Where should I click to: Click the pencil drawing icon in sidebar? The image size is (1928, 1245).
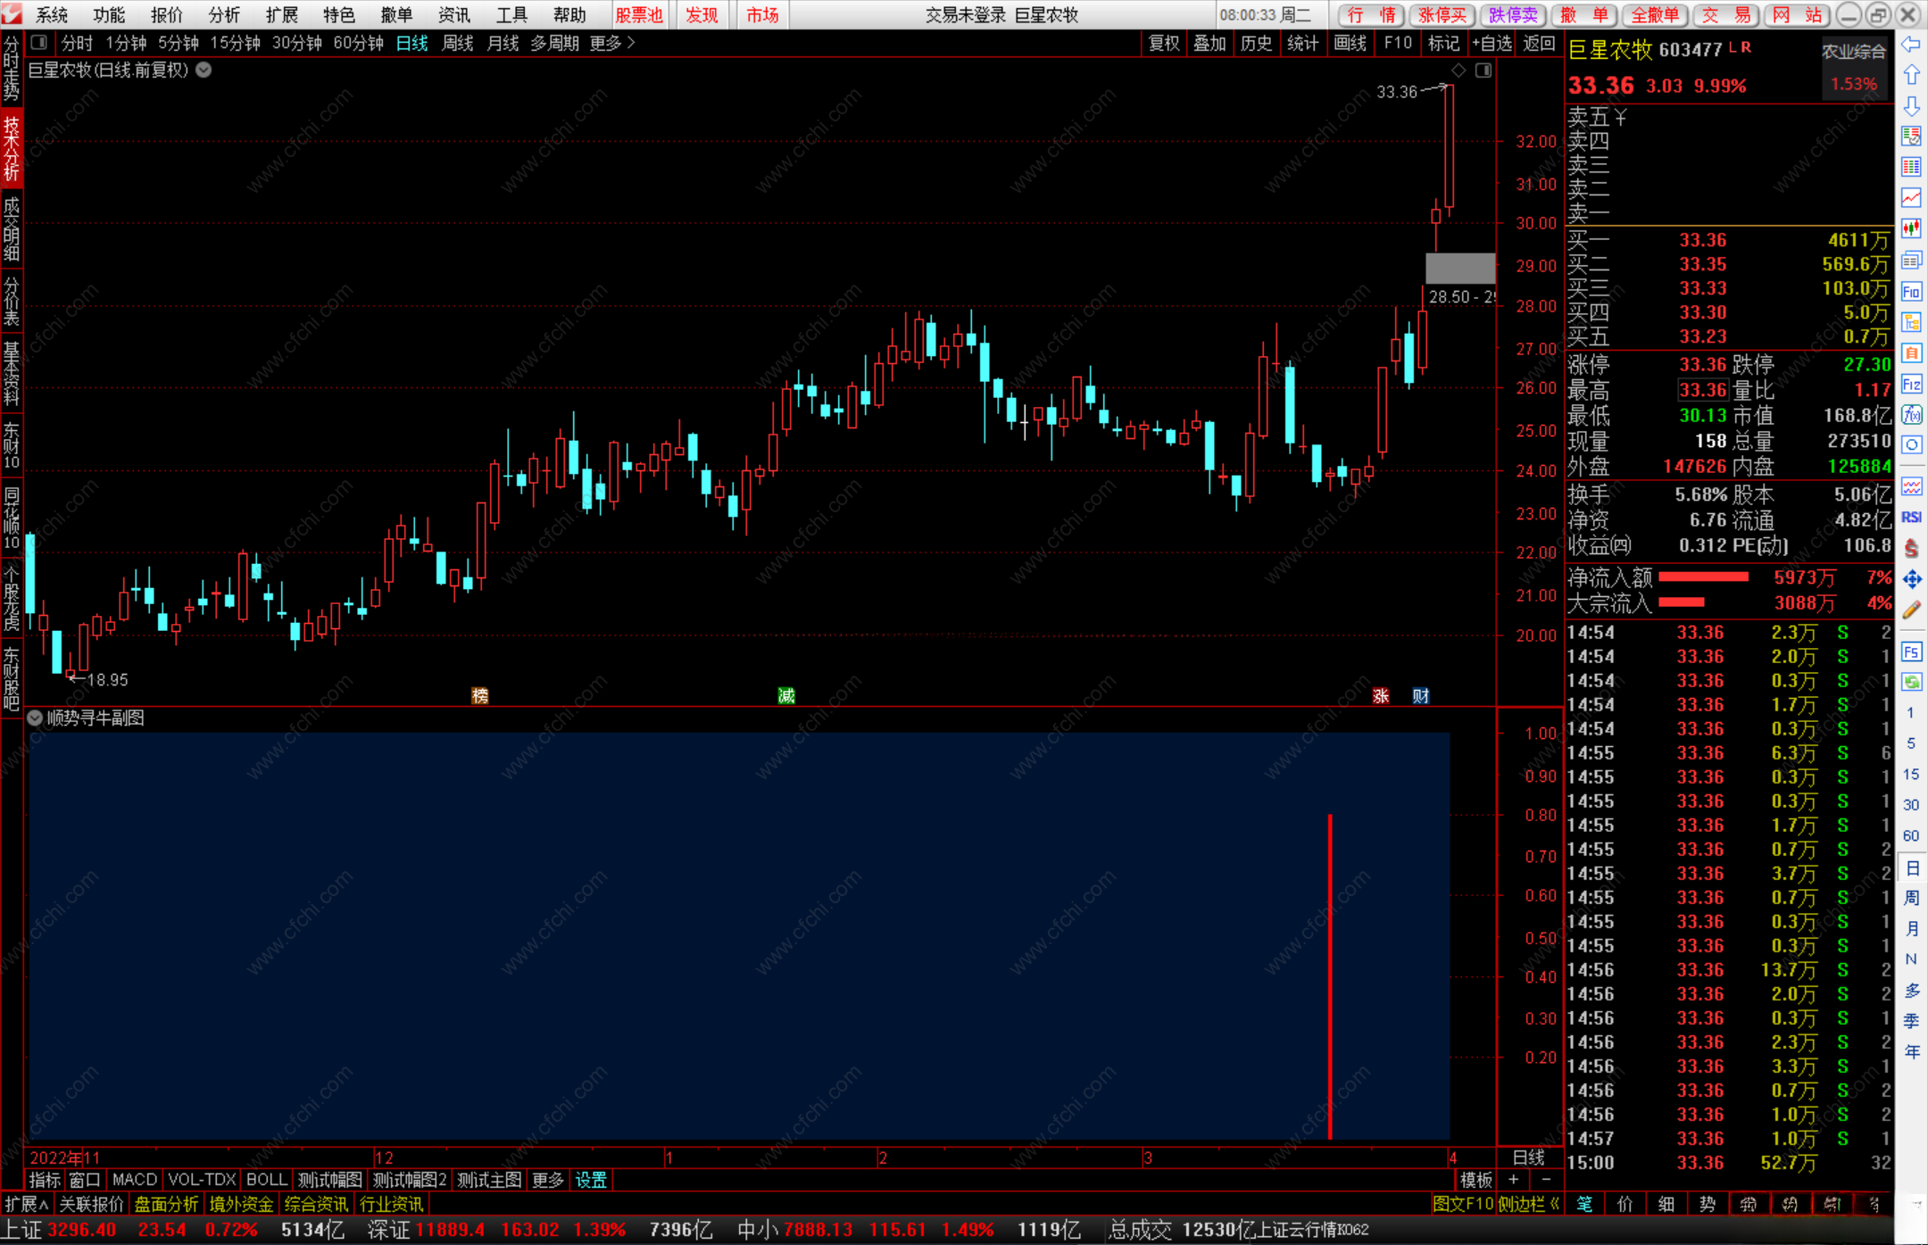pos(1911,610)
